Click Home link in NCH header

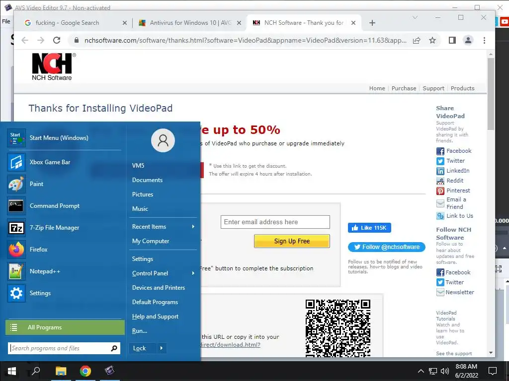pos(377,88)
